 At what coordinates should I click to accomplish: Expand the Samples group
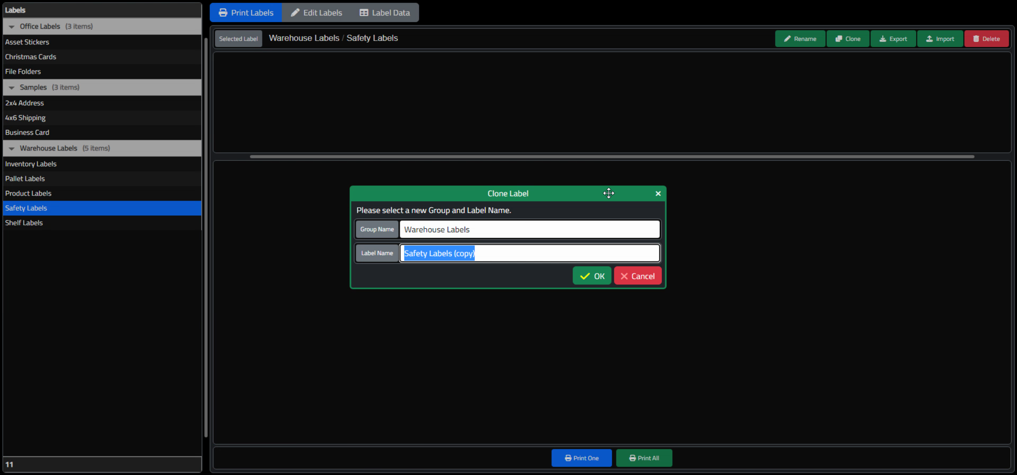(x=11, y=87)
